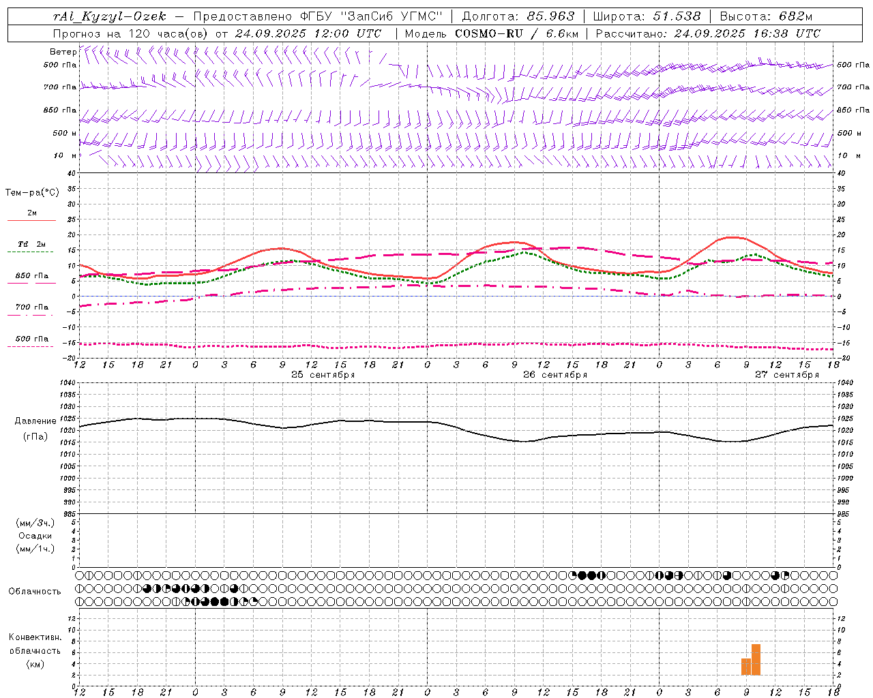Click the (гПа) unit under Давление
The image size is (873, 698).
coord(35,437)
